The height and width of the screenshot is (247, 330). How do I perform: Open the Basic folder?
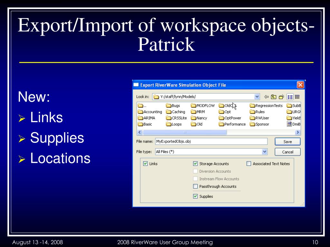[x=145, y=124]
